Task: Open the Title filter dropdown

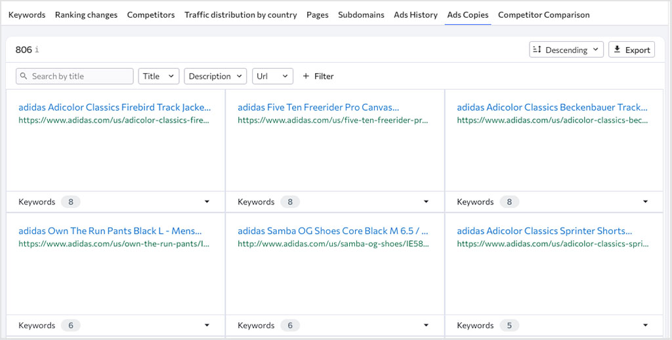Action: click(x=159, y=76)
